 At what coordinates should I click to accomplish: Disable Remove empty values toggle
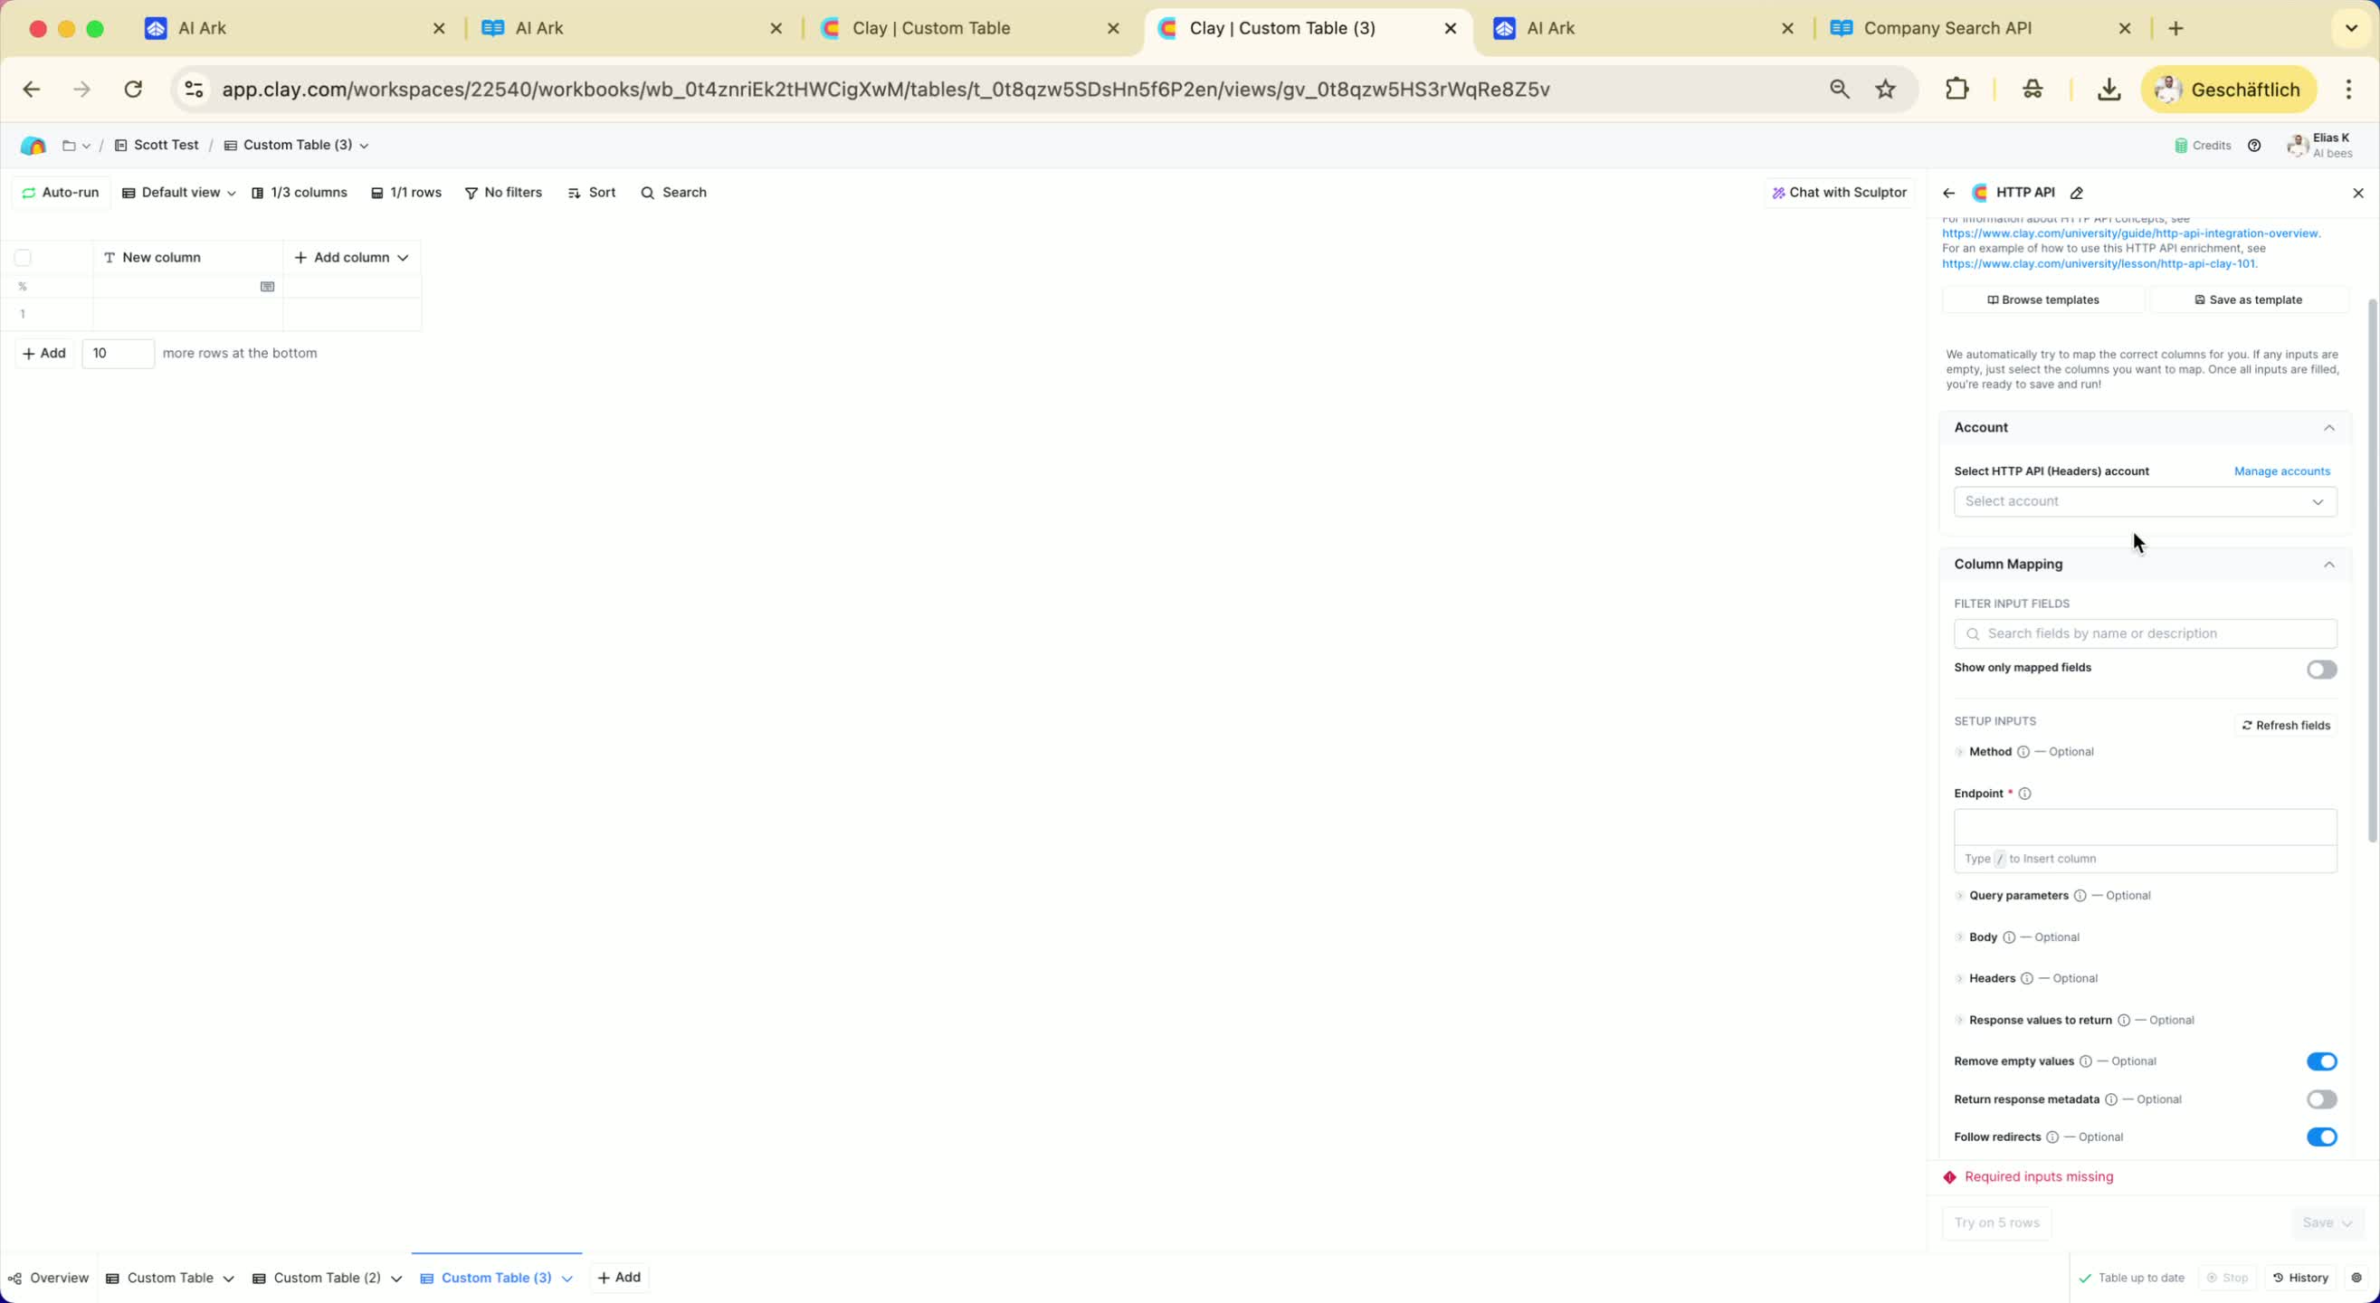(2321, 1061)
